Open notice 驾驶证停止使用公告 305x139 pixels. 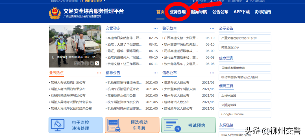[x=121, y=96]
